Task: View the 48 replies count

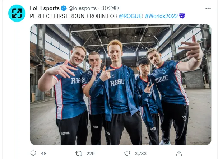Action: click(x=43, y=154)
